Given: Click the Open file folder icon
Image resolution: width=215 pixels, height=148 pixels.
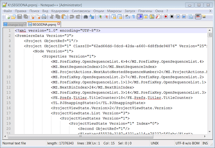Looking at the screenshot, I should [x=14, y=17].
